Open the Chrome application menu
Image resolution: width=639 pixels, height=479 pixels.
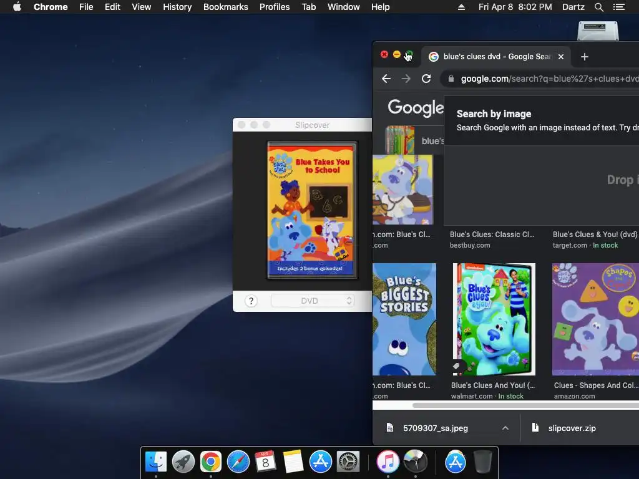tap(51, 7)
